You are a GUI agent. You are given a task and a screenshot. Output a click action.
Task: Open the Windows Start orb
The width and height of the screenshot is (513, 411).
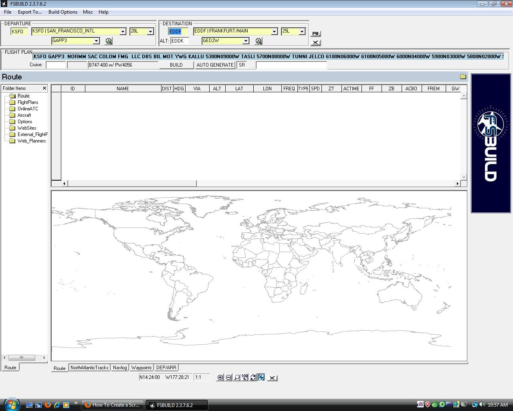[x=11, y=404]
